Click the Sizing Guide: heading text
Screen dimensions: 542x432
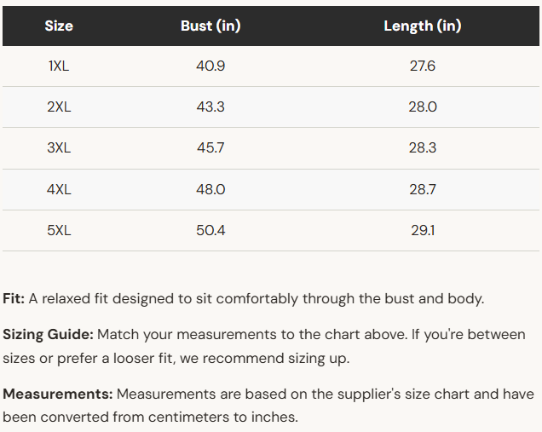tap(48, 335)
